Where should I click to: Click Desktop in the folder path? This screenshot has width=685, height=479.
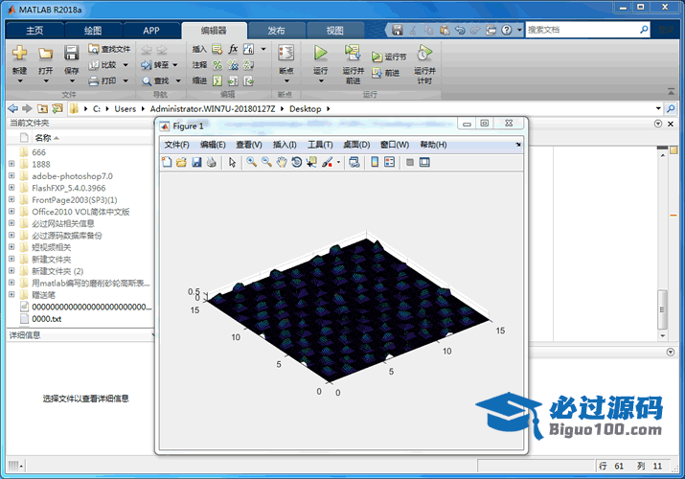tap(306, 108)
